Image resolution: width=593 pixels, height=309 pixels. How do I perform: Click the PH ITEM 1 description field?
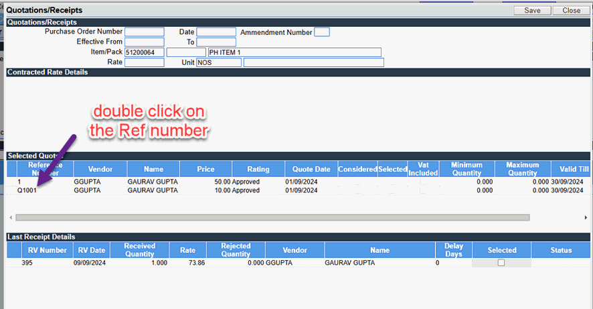(294, 52)
